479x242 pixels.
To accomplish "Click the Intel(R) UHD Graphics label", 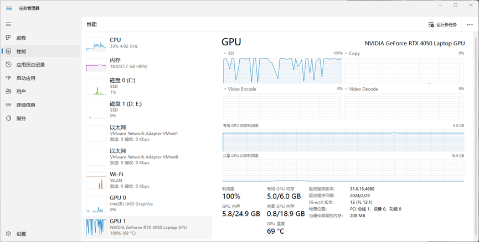I will tap(131, 204).
